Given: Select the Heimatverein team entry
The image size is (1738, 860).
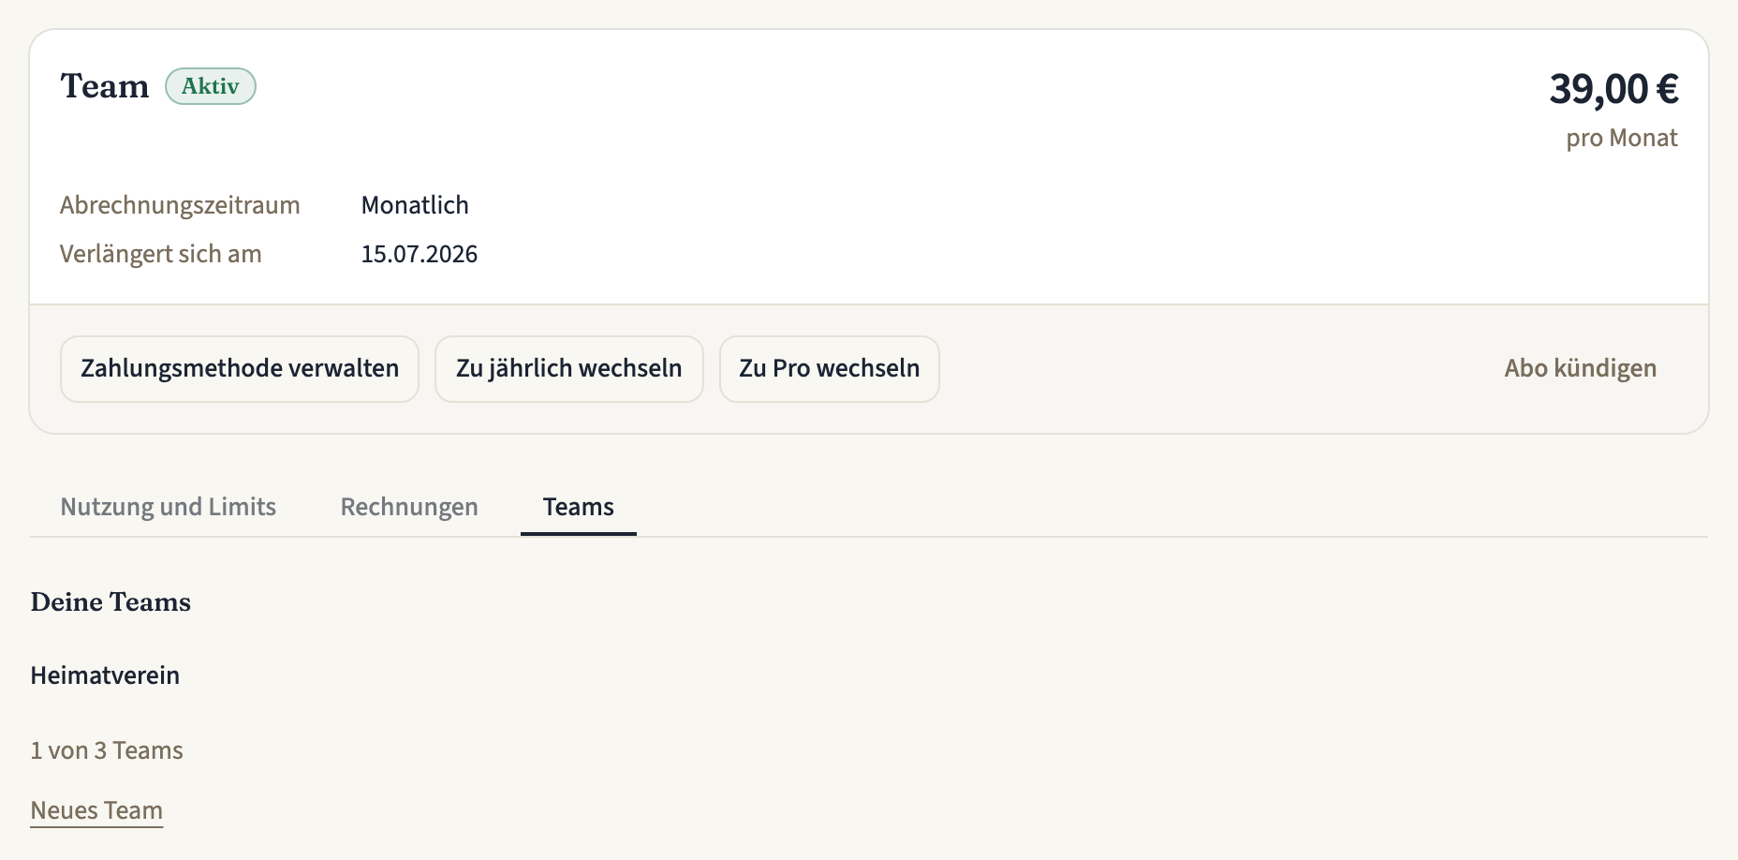Looking at the screenshot, I should pyautogui.click(x=105, y=675).
